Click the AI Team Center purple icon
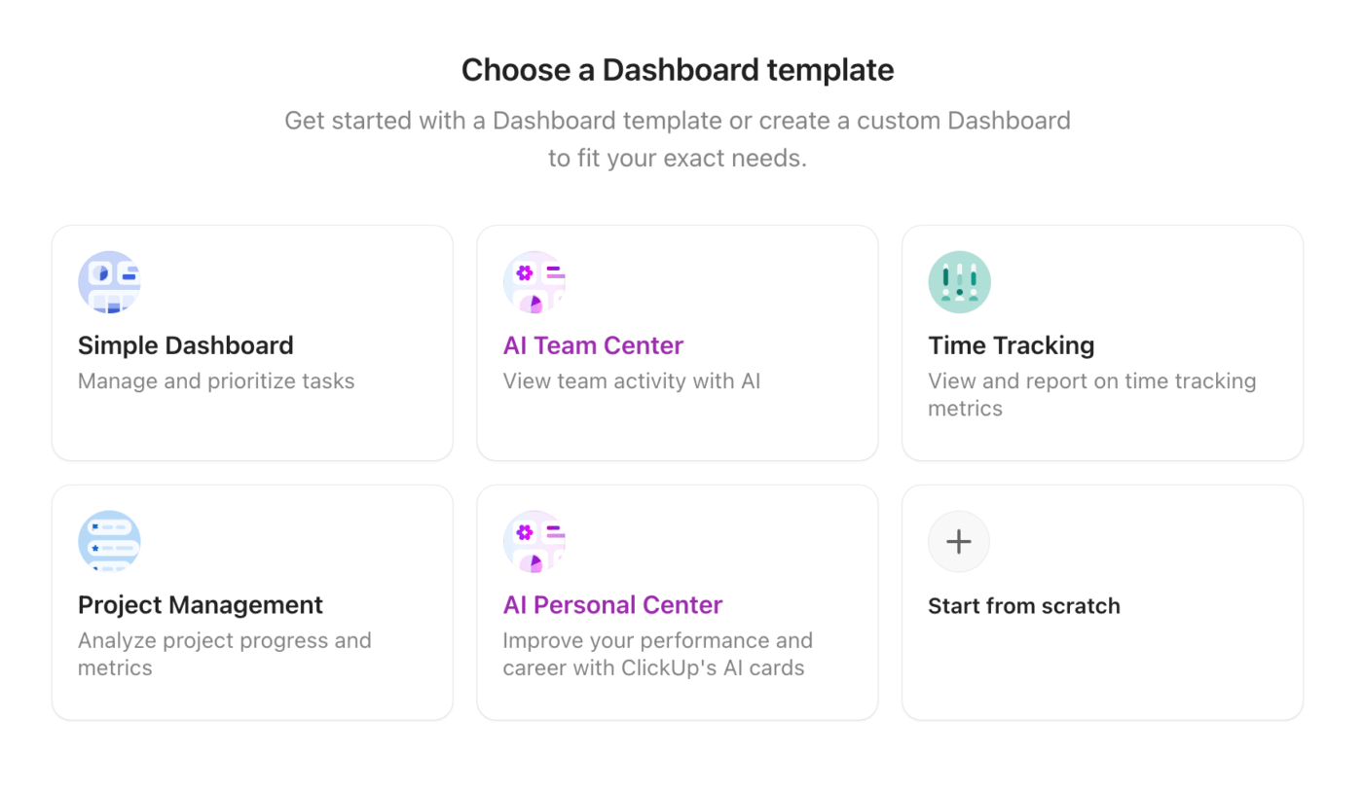 point(534,282)
